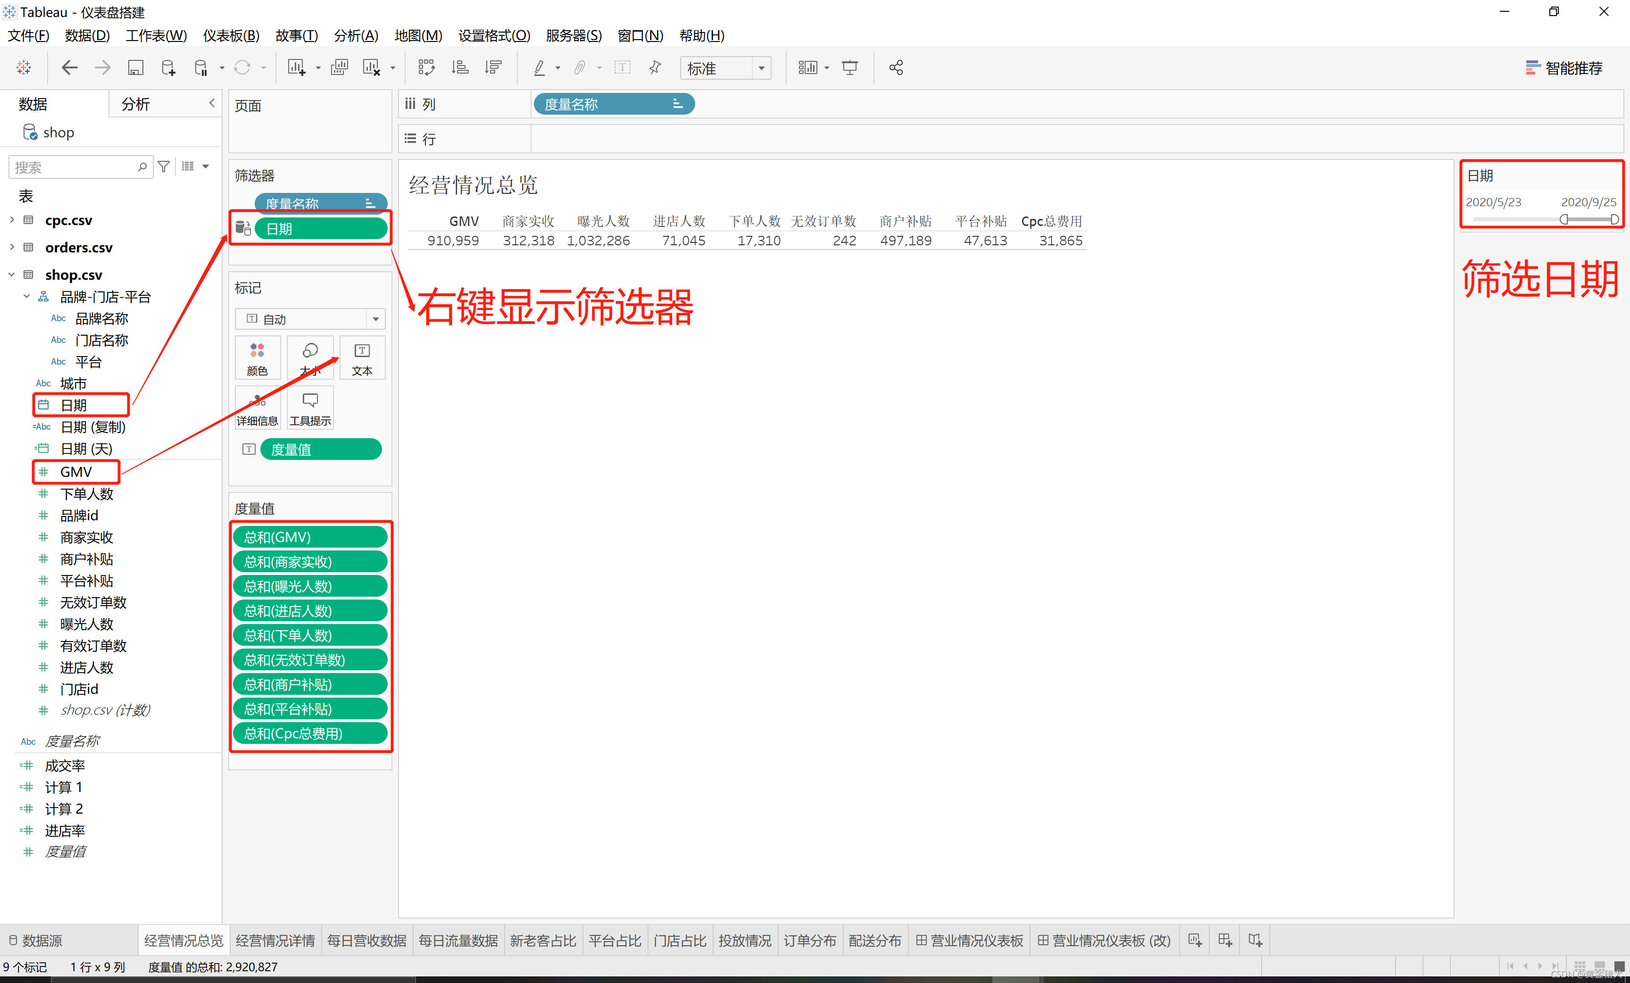Toggle the 智能推荐 Show Me panel

(1564, 67)
